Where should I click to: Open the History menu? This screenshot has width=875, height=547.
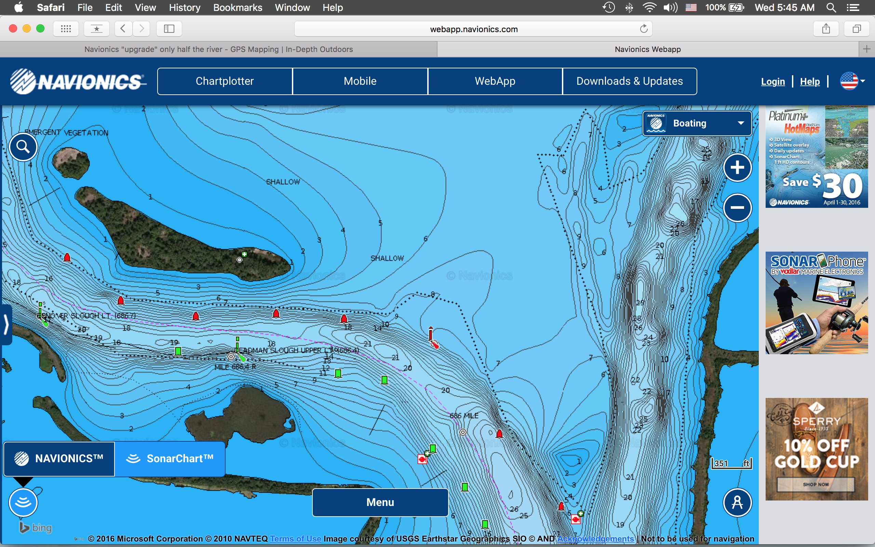coord(185,8)
